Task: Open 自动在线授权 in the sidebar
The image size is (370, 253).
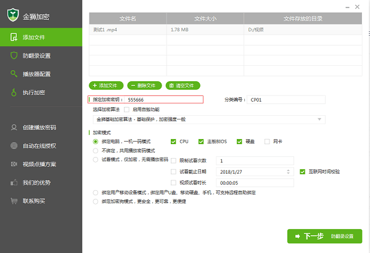Action: pyautogui.click(x=41, y=146)
